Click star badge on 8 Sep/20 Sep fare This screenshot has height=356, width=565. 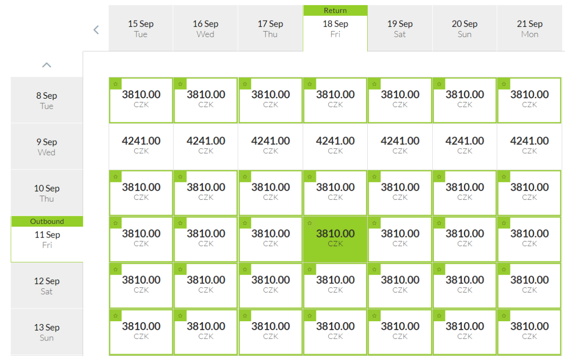coord(439,84)
